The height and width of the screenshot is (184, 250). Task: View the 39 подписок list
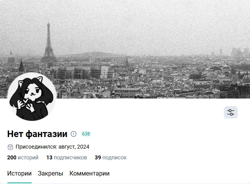[111, 157]
